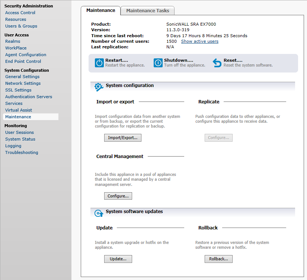Image resolution: width=307 pixels, height=280 pixels.
Task: Click the Shutdown.... label
Action: pos(179,60)
